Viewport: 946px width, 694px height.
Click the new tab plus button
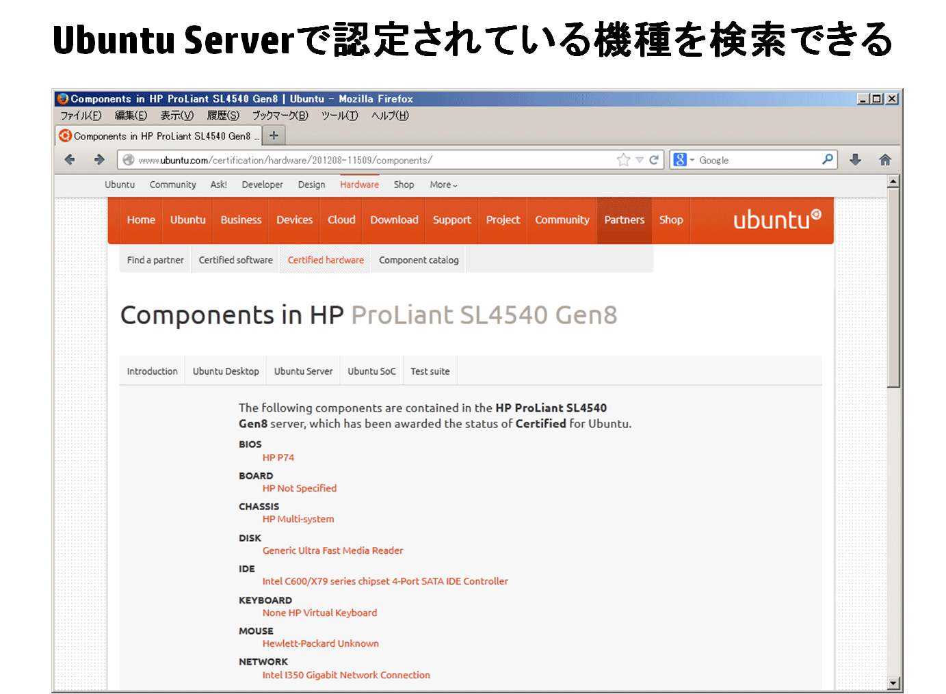274,135
